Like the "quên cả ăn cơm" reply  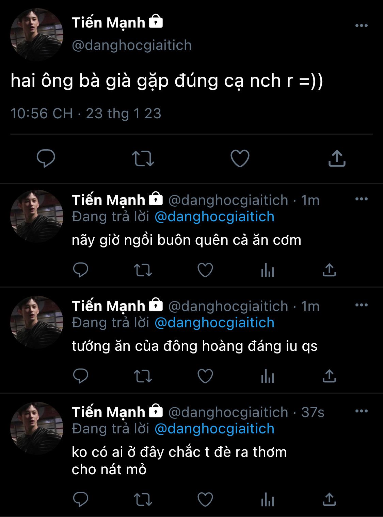click(205, 271)
